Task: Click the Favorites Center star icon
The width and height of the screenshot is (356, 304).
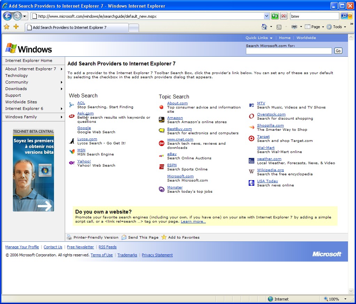Action: (x=7, y=27)
